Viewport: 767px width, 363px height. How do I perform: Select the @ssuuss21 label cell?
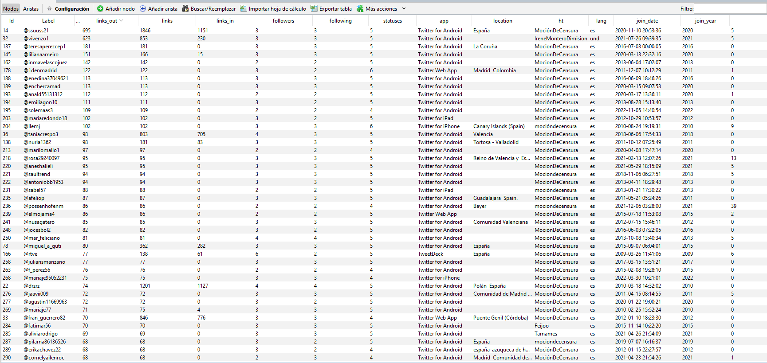36,31
